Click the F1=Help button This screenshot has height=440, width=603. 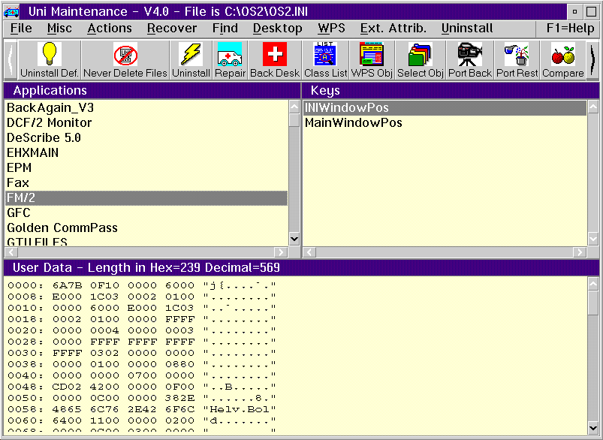(x=570, y=29)
